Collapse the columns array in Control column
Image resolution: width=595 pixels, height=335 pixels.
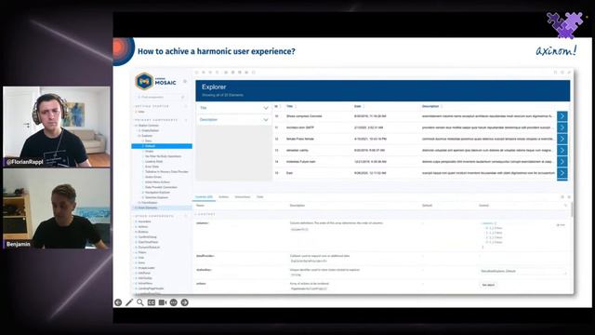click(x=489, y=223)
